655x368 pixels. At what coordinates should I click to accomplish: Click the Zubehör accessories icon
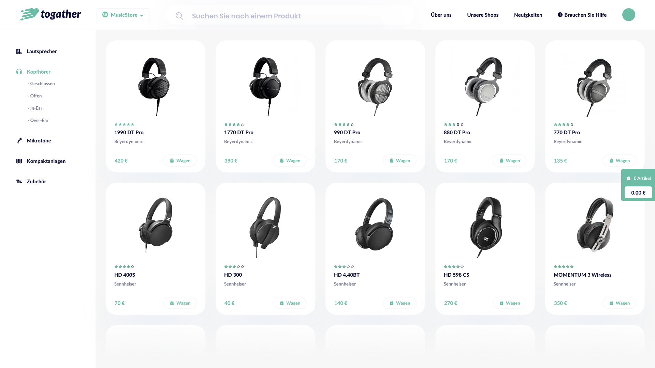coord(19,181)
